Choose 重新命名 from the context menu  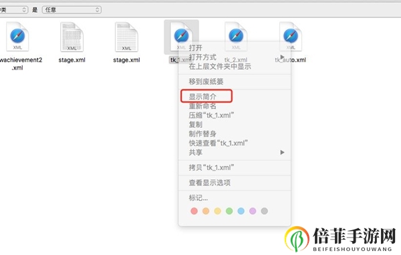point(203,106)
